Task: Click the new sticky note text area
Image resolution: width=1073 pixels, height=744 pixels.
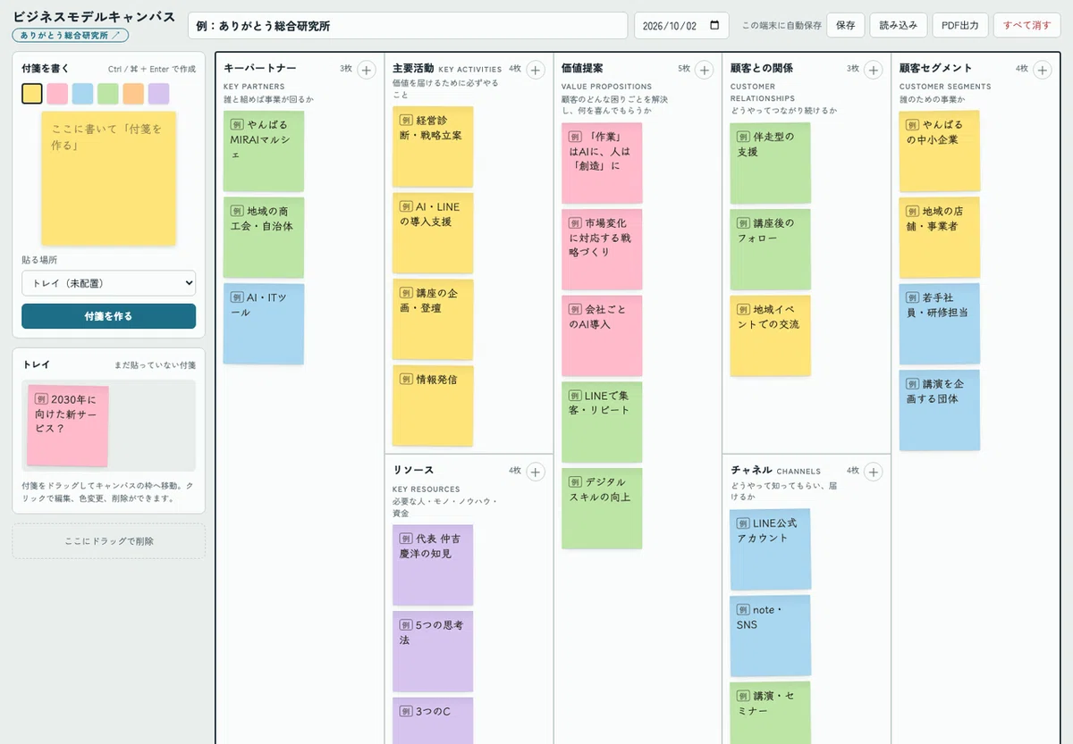Action: (x=109, y=179)
